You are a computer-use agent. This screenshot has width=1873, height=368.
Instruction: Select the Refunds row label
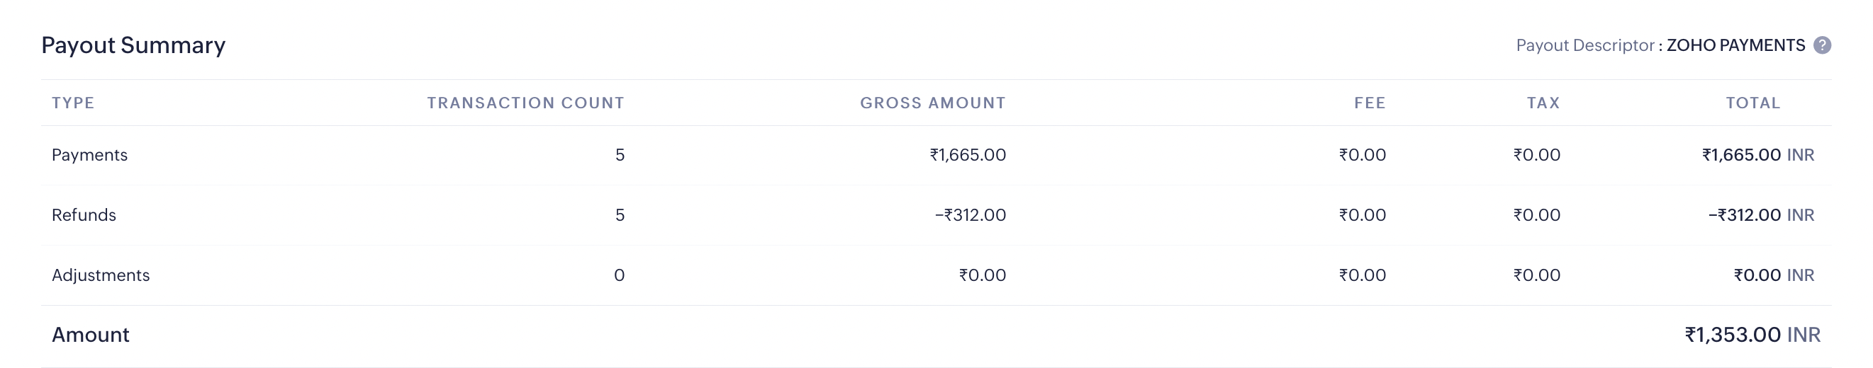coord(84,215)
